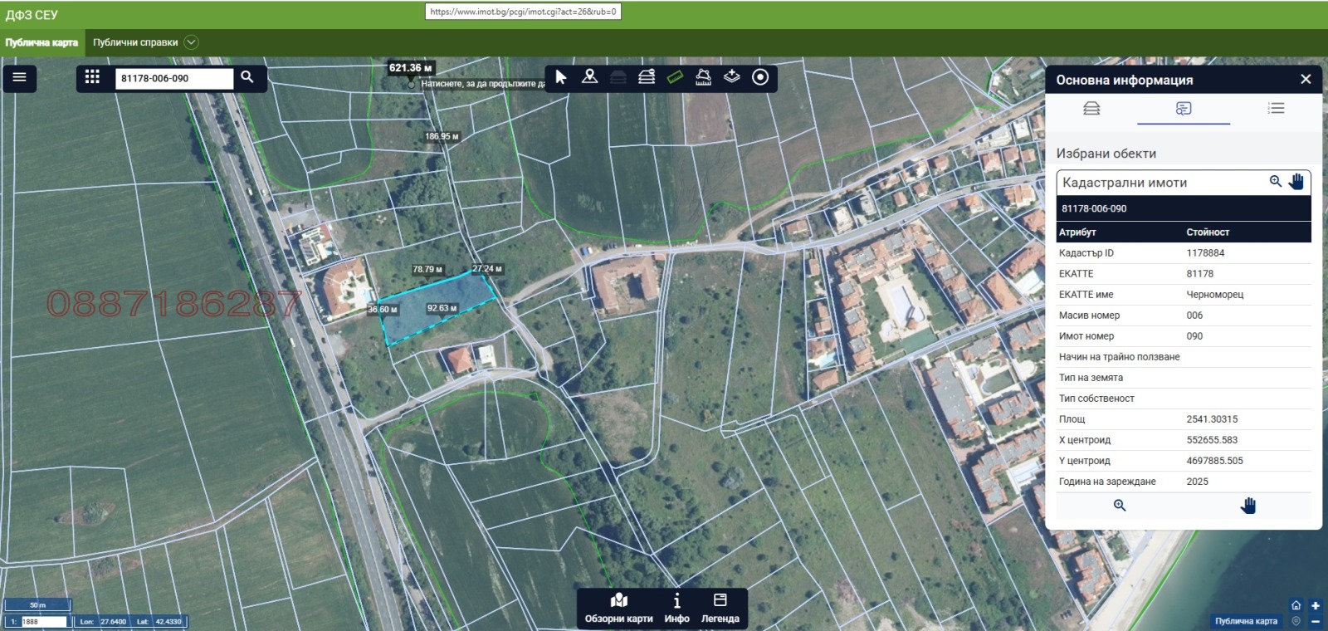Click the magnifier search icon next to parcel number
Image resolution: width=1328 pixels, height=631 pixels.
pyautogui.click(x=247, y=77)
